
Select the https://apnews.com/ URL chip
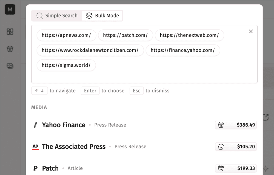coord(66,35)
